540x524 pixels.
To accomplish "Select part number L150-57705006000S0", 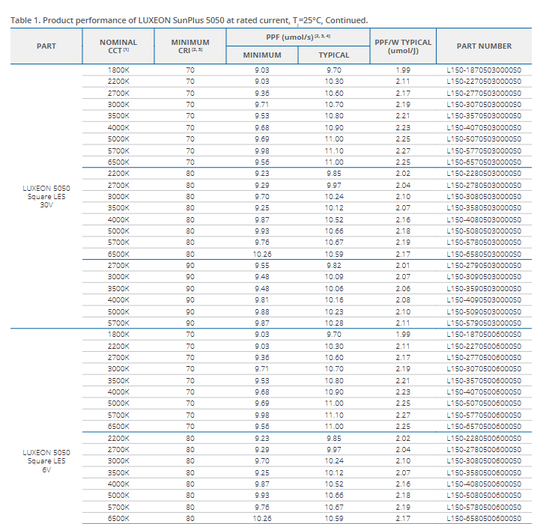I will (x=484, y=415).
